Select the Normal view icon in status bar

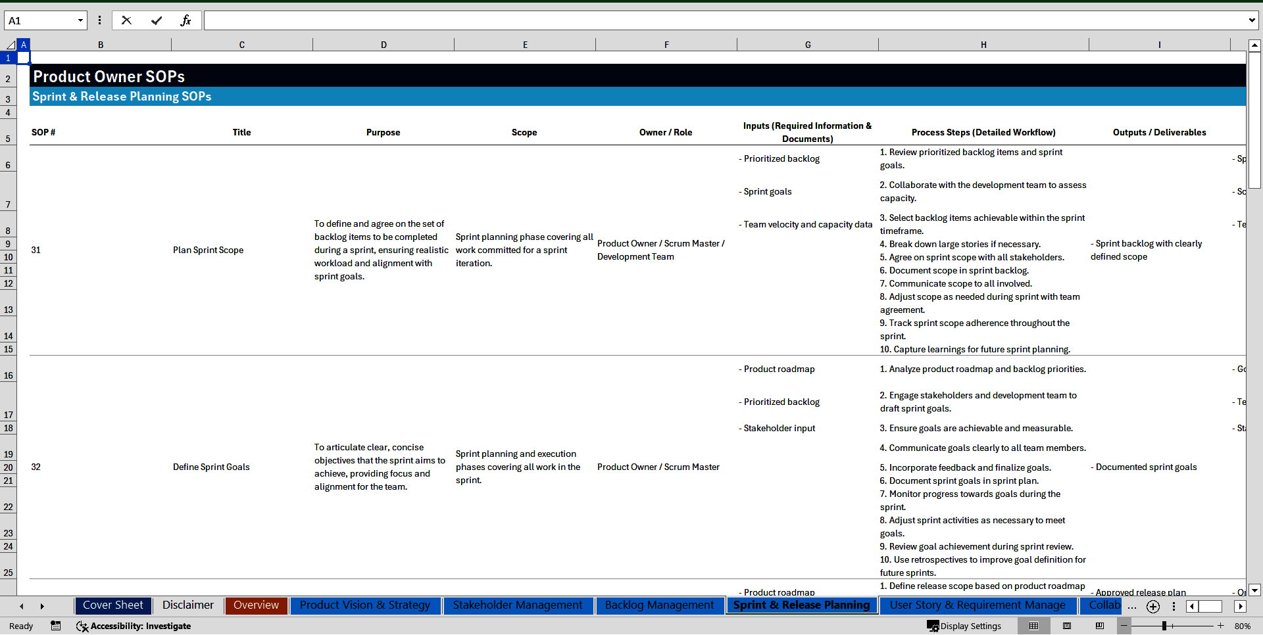click(1033, 626)
